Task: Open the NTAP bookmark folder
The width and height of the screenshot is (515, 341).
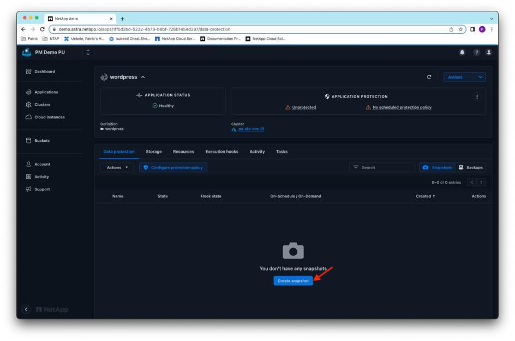Action: coord(51,39)
